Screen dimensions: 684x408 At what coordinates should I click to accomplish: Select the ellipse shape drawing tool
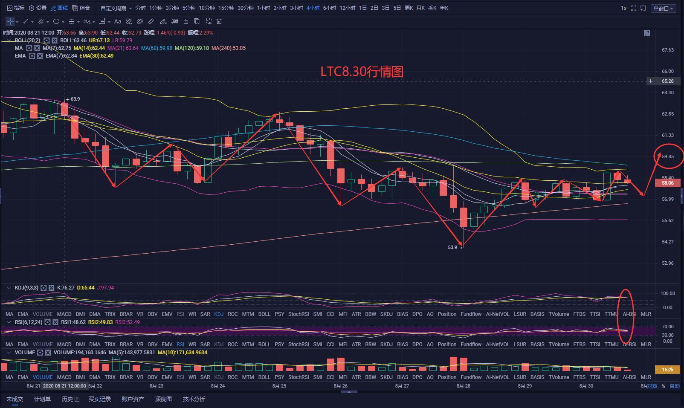pyautogui.click(x=56, y=21)
